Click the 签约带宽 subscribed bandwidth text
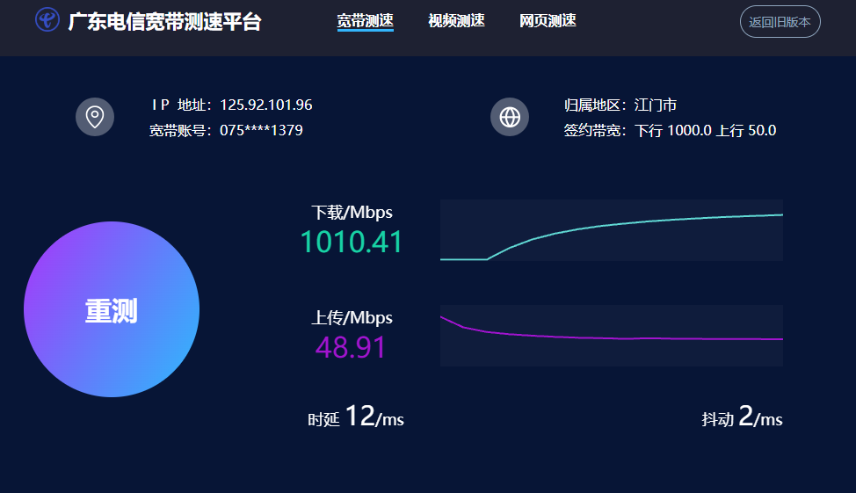 coord(670,131)
